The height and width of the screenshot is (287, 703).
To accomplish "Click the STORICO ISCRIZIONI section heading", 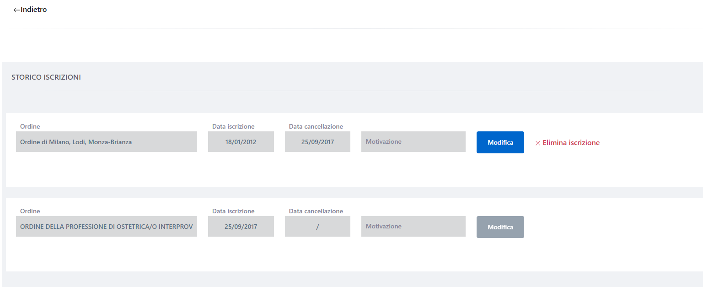I will click(46, 77).
